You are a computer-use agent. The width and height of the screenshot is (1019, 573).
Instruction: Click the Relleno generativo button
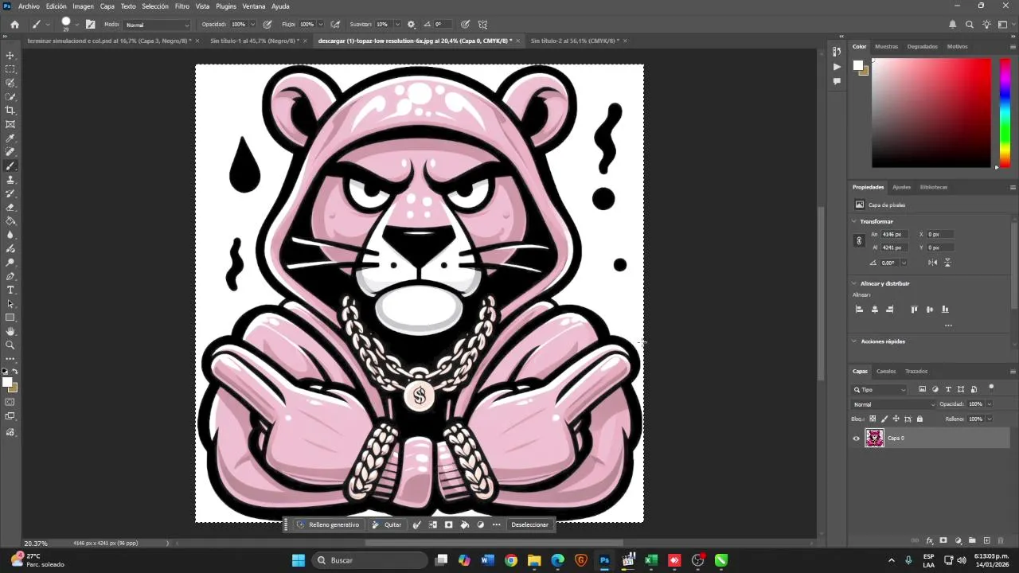(x=328, y=524)
